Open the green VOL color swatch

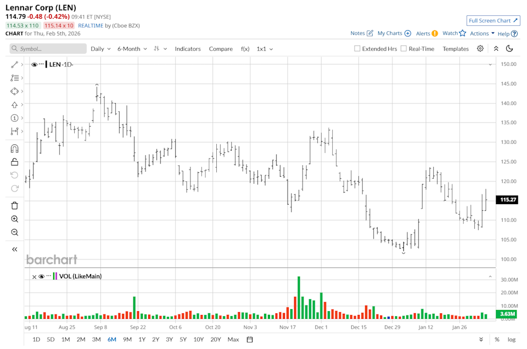54,277
